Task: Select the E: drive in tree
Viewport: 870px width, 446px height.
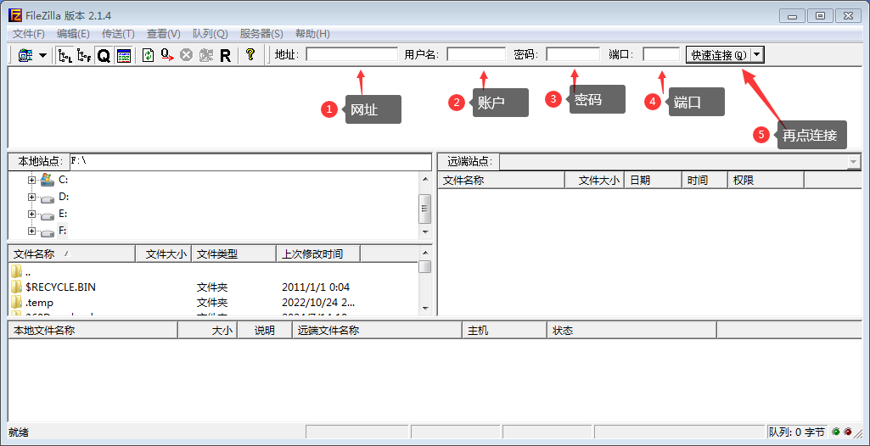Action: coord(63,214)
